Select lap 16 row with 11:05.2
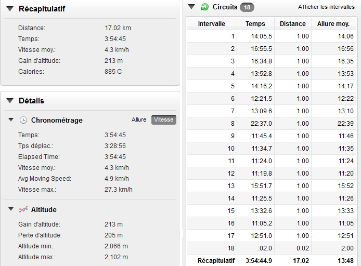The width and height of the screenshot is (361, 266). (x=272, y=223)
